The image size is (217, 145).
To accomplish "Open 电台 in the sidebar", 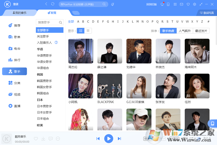I will [14, 48].
